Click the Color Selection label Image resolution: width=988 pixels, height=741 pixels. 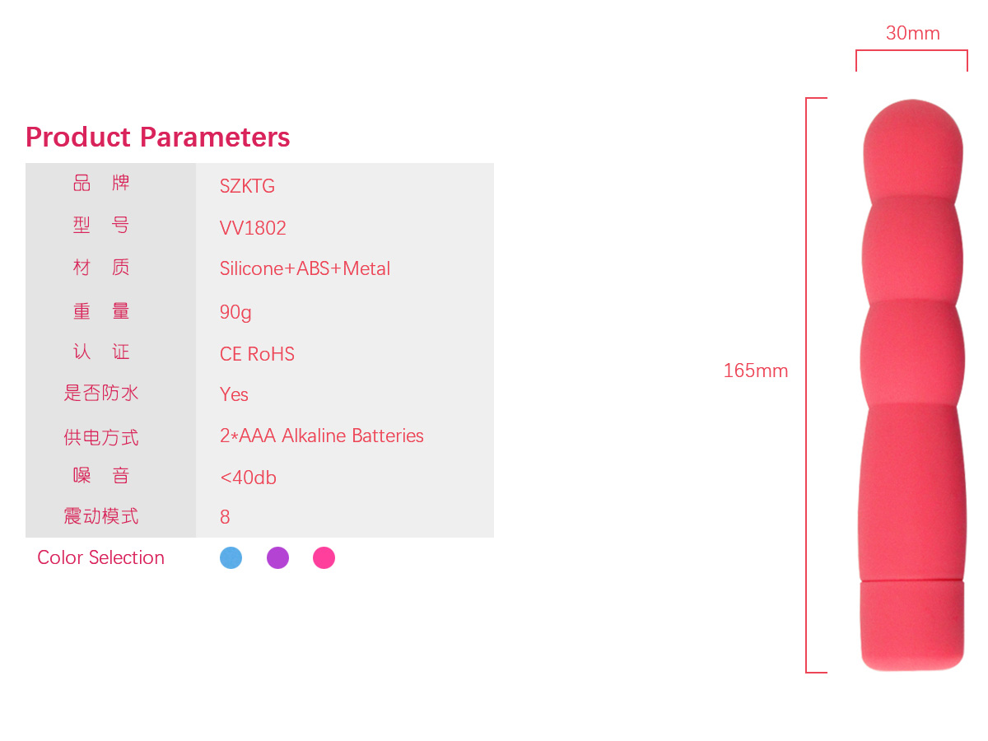point(100,557)
